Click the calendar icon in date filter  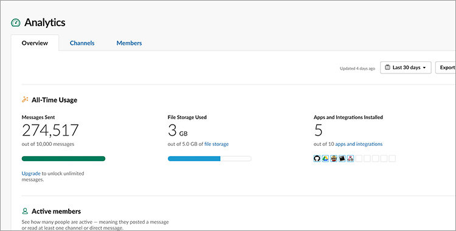click(x=387, y=67)
